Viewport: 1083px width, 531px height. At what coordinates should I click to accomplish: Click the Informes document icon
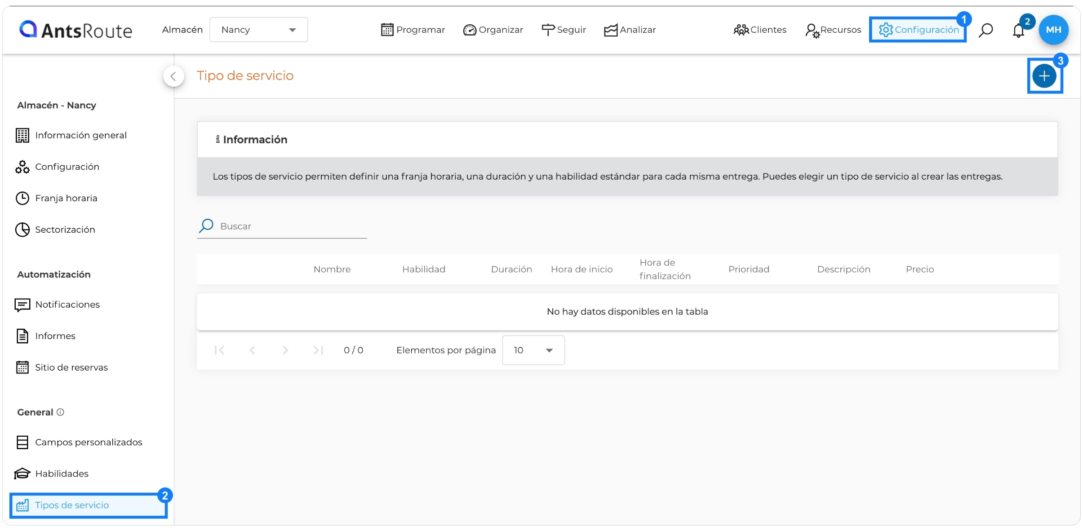[22, 336]
